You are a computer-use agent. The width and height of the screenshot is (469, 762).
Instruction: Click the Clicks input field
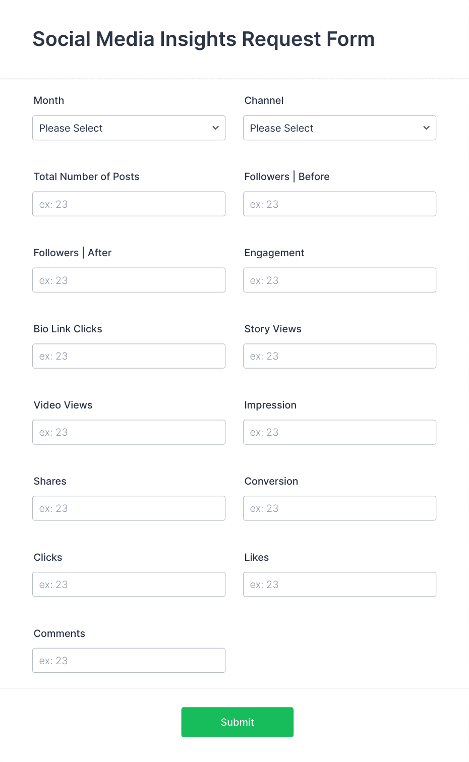click(129, 584)
